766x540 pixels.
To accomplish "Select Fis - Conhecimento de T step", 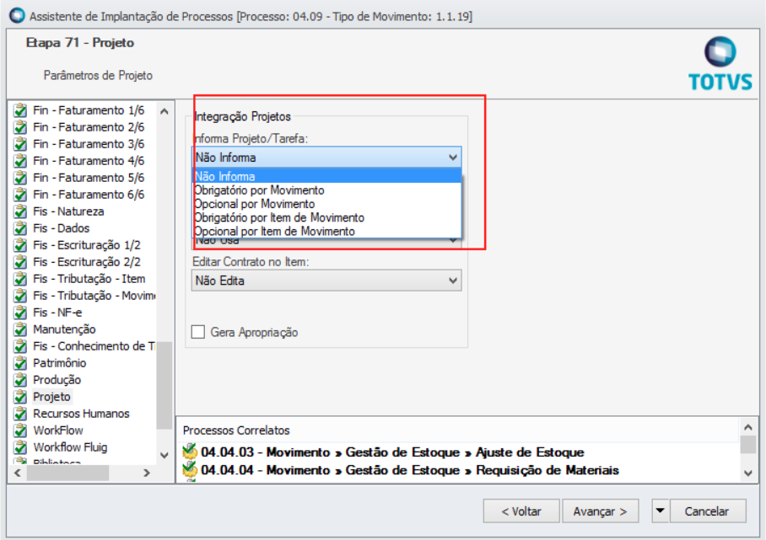I will pyautogui.click(x=94, y=346).
